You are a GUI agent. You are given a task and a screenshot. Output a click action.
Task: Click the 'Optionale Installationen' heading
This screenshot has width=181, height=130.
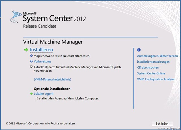click(52, 89)
